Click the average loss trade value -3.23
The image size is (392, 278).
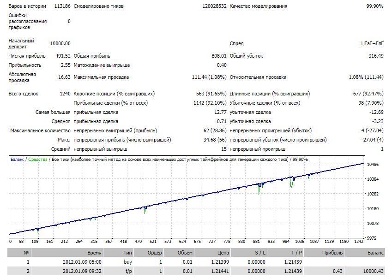pos(378,121)
